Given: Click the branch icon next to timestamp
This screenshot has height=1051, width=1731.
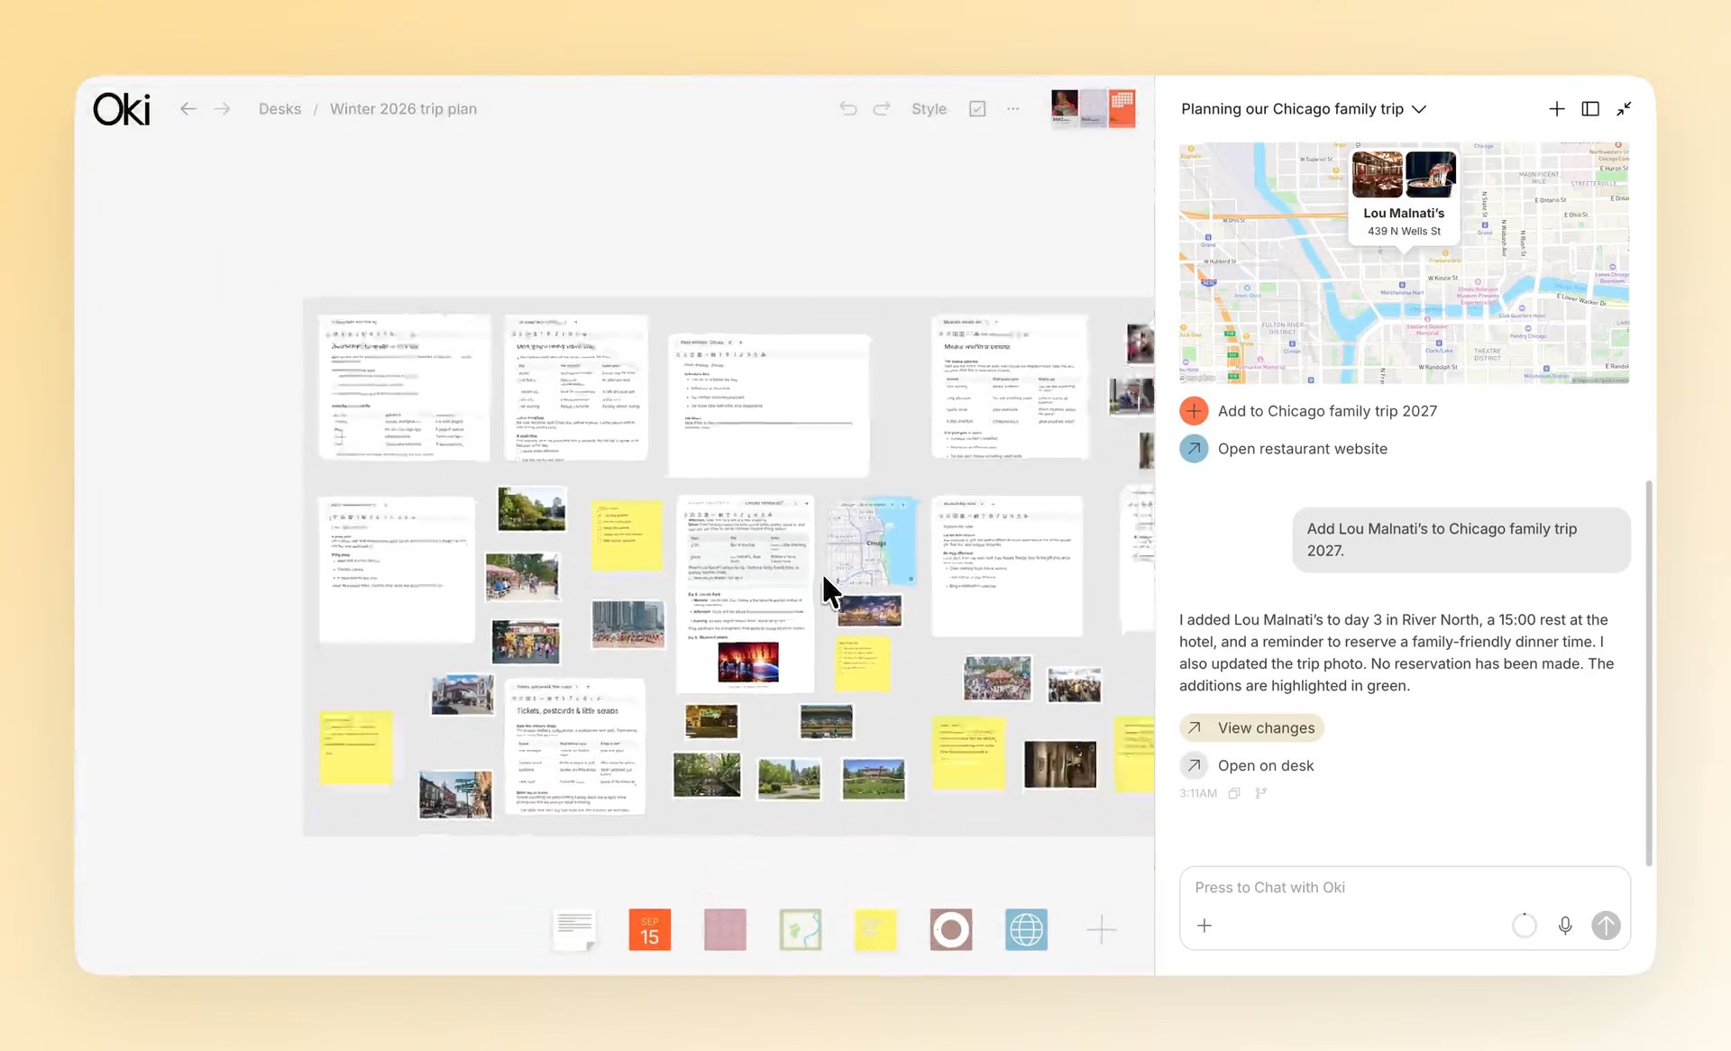Looking at the screenshot, I should (1260, 793).
